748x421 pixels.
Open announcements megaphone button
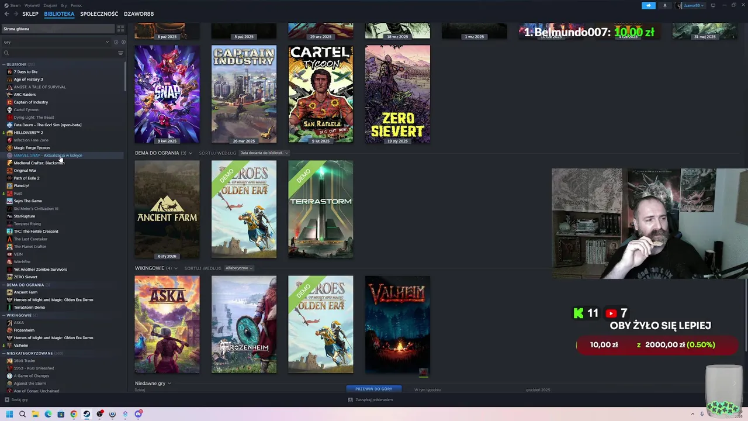(x=649, y=5)
